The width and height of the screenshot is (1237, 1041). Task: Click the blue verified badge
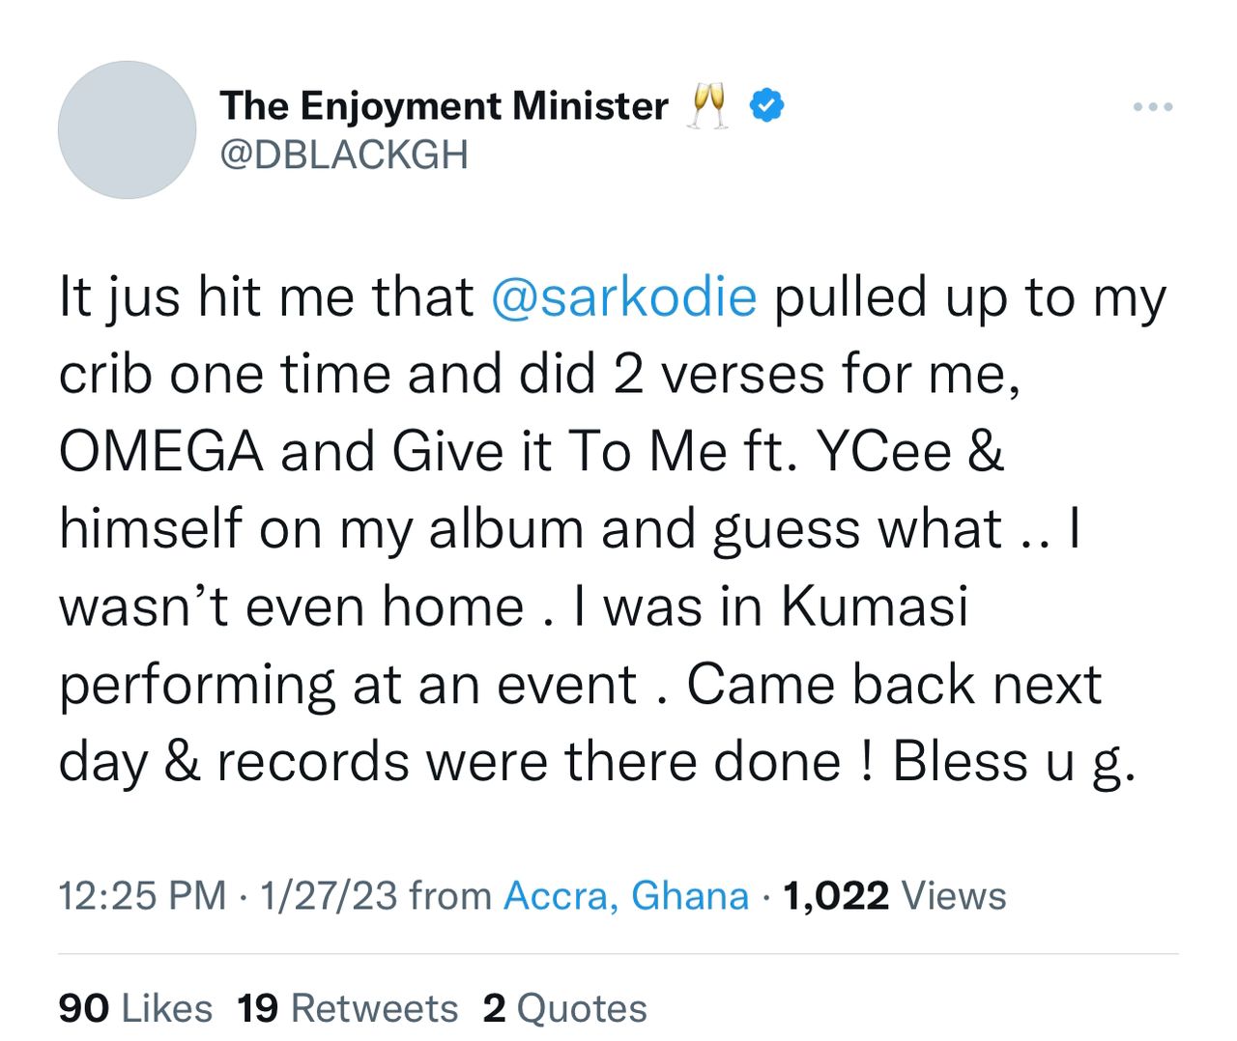[x=766, y=105]
